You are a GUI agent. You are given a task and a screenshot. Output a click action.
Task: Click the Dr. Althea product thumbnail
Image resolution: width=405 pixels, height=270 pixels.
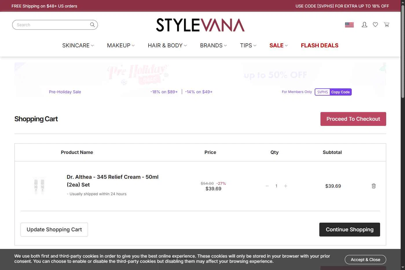pos(39,186)
